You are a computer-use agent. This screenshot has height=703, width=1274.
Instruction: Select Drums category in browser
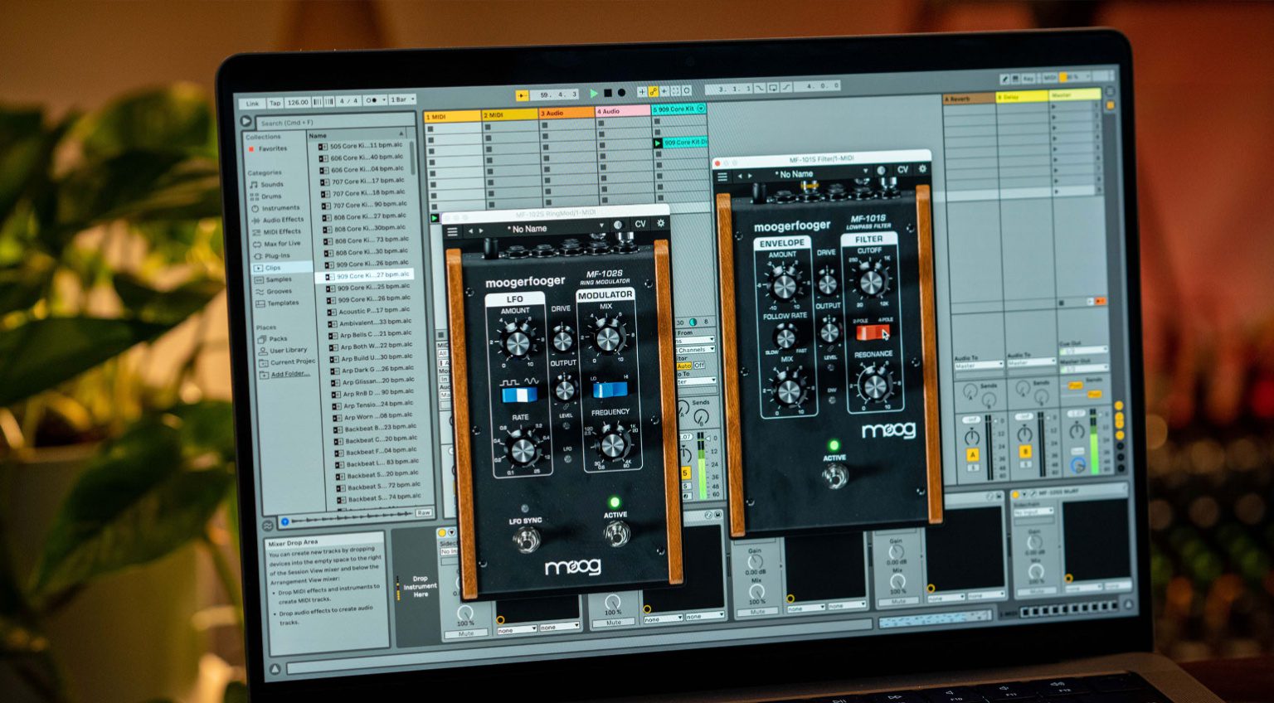click(271, 196)
